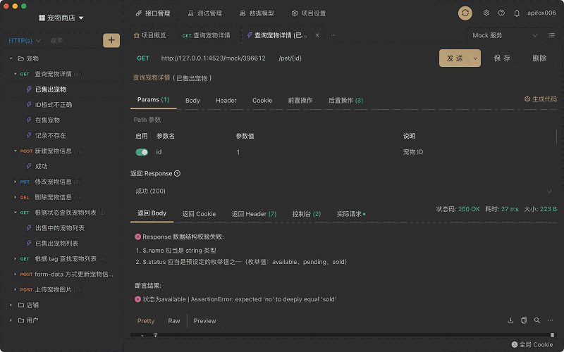Click the request URL path /pet/{id}
Image resolution: width=564 pixels, height=352 pixels.
(x=290, y=58)
